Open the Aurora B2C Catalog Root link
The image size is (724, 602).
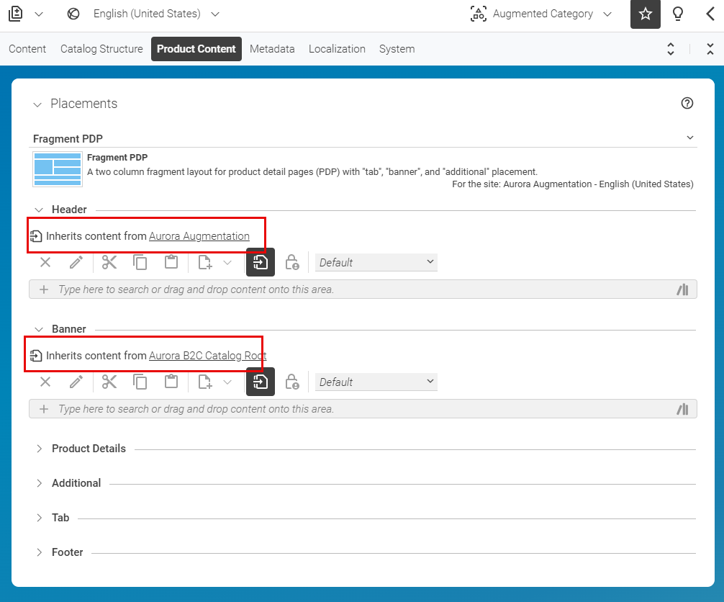(207, 355)
